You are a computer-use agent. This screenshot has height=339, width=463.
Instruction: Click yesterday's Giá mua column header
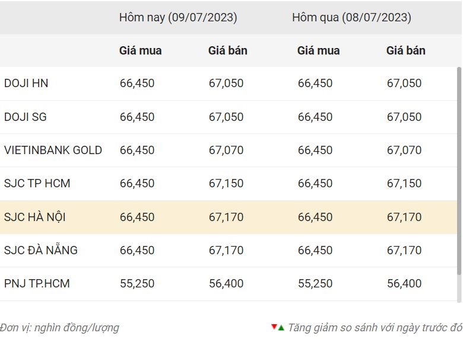coord(318,51)
